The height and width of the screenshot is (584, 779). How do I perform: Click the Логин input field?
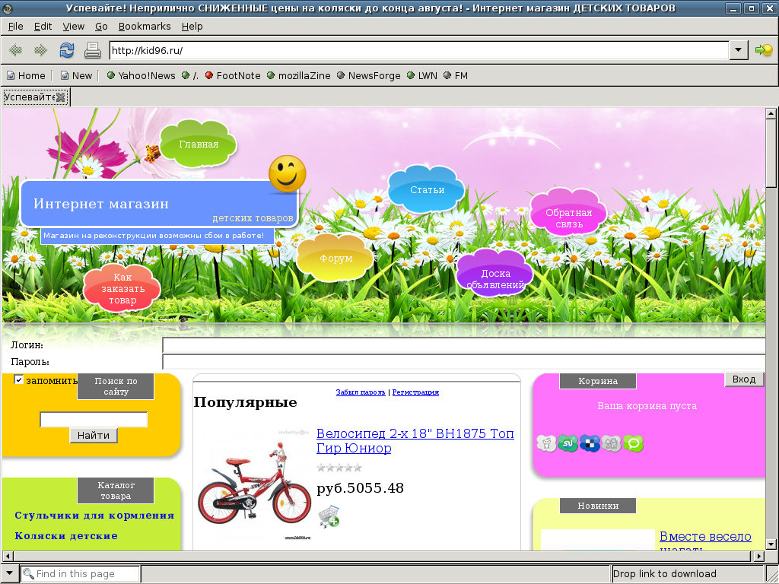(463, 345)
